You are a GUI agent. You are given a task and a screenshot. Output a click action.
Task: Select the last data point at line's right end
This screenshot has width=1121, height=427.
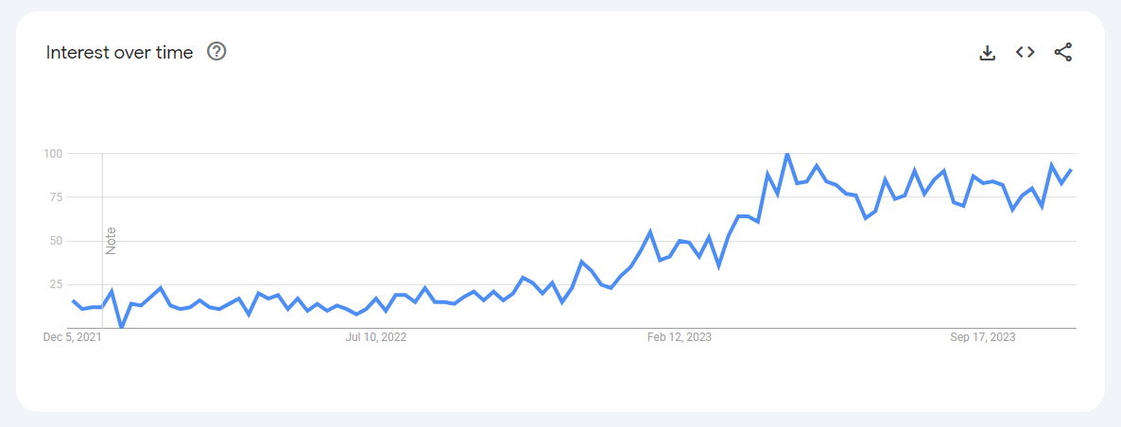[x=1070, y=170]
